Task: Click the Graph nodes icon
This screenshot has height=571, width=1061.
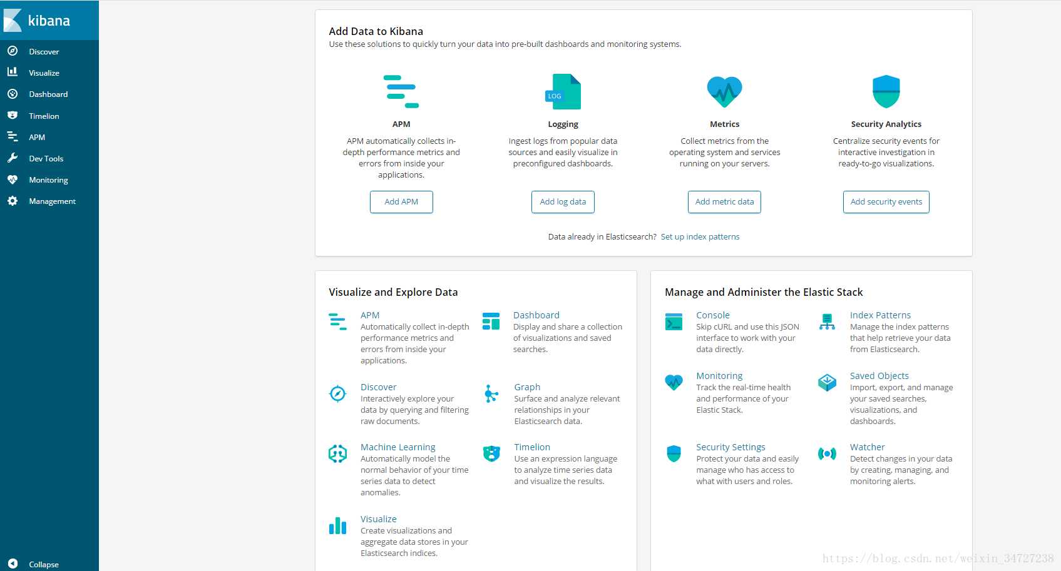Action: pos(491,393)
